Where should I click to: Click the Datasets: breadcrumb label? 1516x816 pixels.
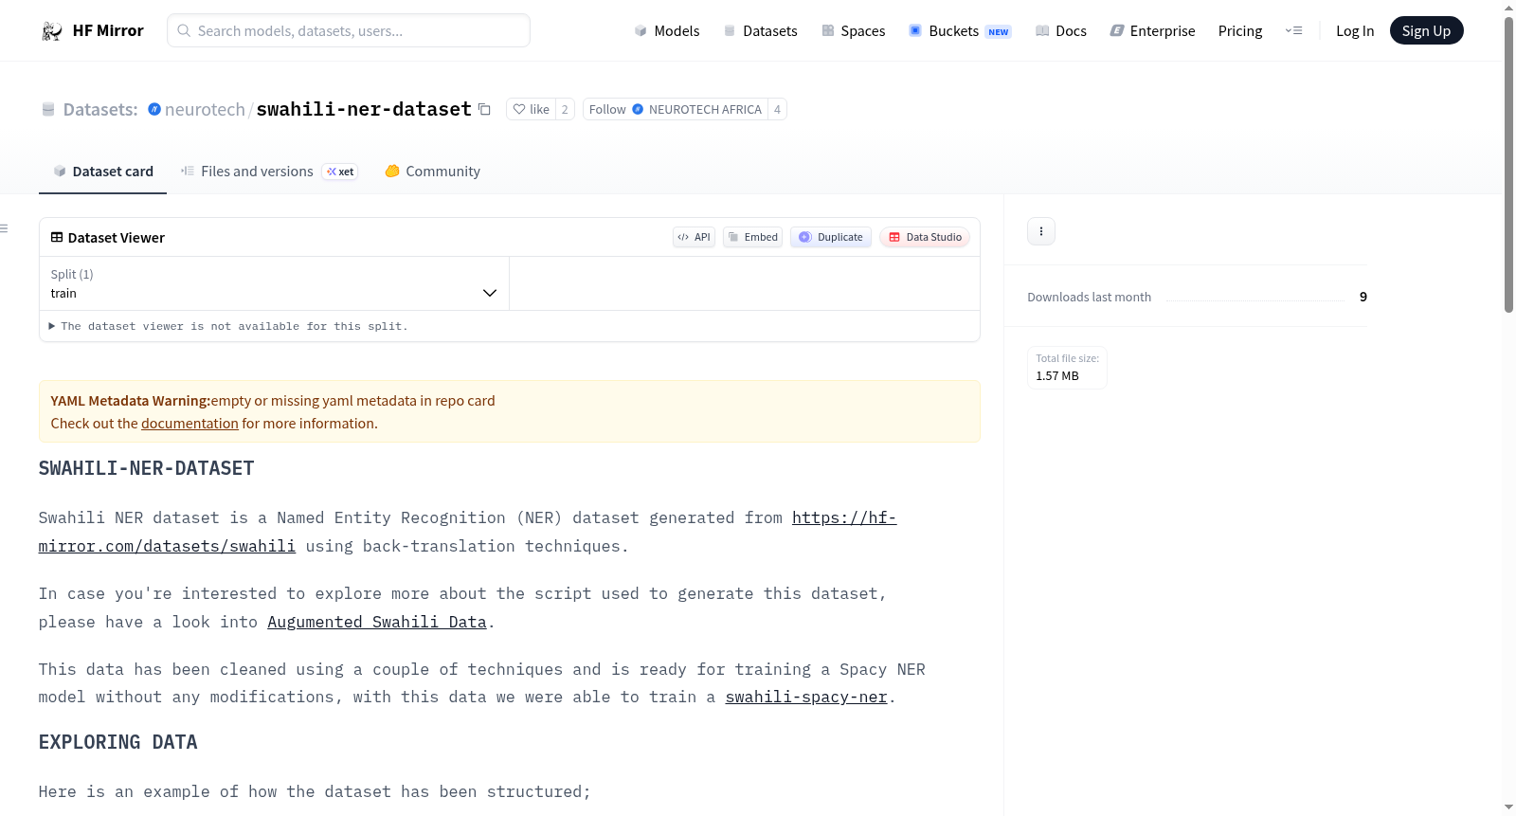pos(100,109)
